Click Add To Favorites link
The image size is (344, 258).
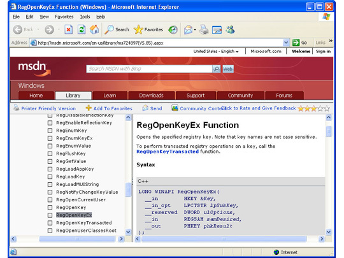point(113,108)
